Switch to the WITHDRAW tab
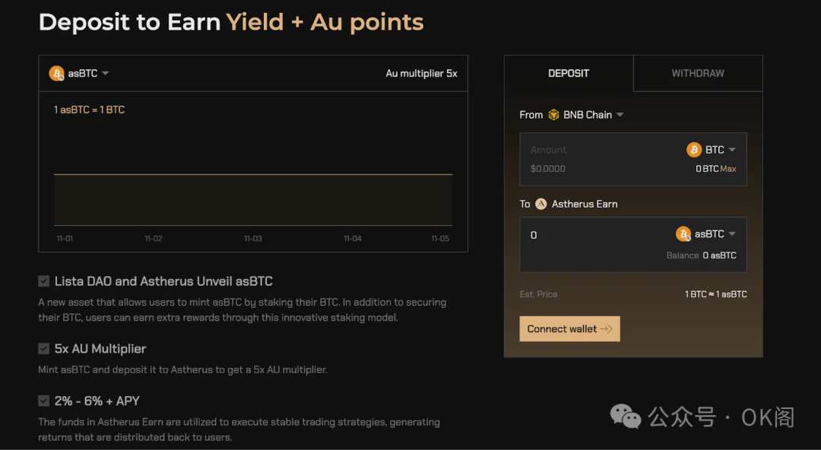Image resolution: width=821 pixels, height=450 pixels. (697, 73)
